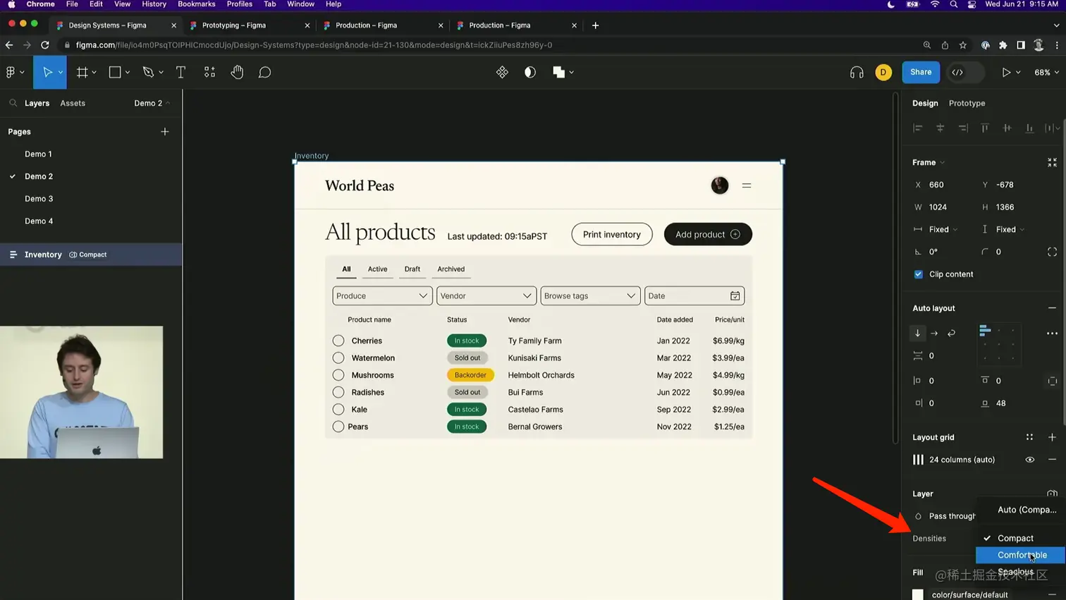The width and height of the screenshot is (1066, 600).
Task: Toggle visibility of 24 columns grid
Action: click(1029, 460)
